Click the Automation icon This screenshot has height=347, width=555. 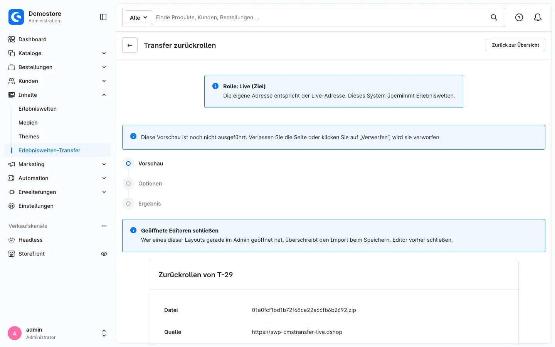[12, 178]
